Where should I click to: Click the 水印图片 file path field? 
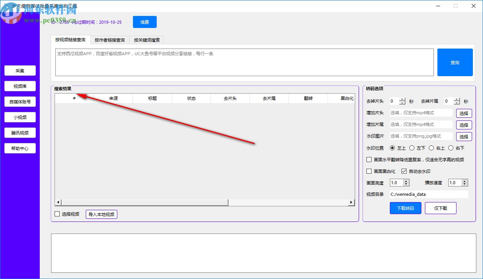[421, 136]
